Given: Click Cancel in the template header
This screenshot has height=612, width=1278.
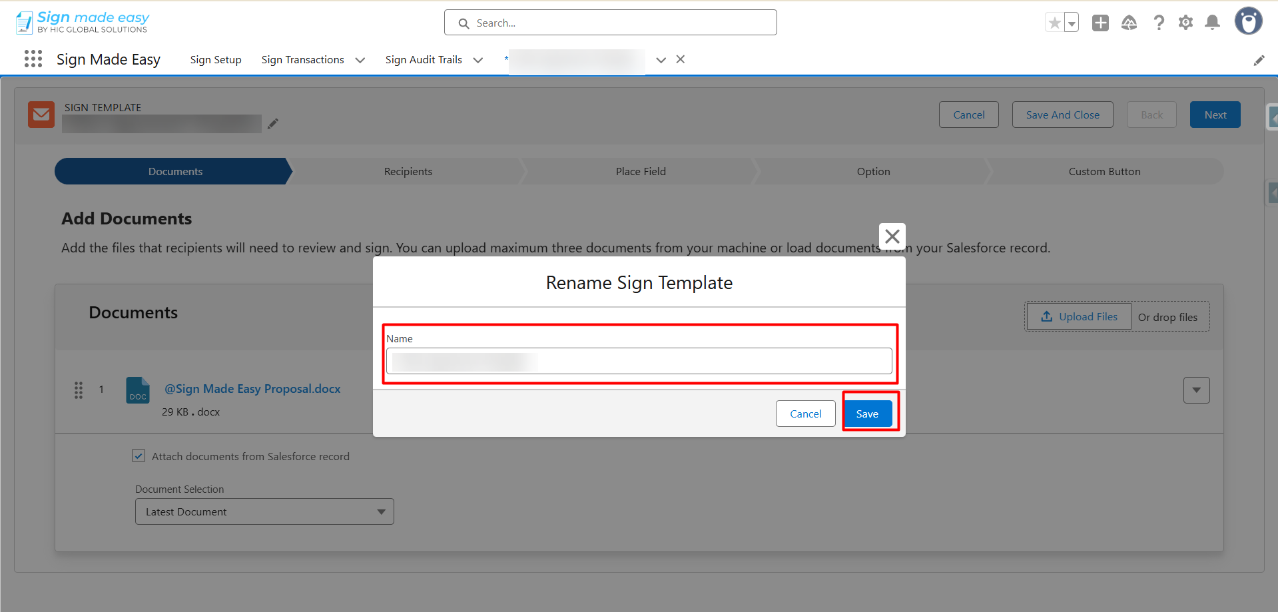Looking at the screenshot, I should point(969,115).
